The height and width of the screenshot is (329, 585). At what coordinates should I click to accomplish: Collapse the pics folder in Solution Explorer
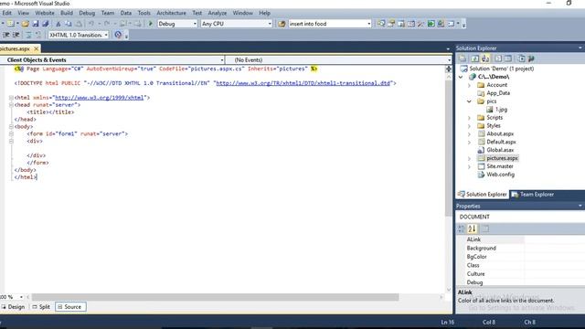tap(469, 101)
